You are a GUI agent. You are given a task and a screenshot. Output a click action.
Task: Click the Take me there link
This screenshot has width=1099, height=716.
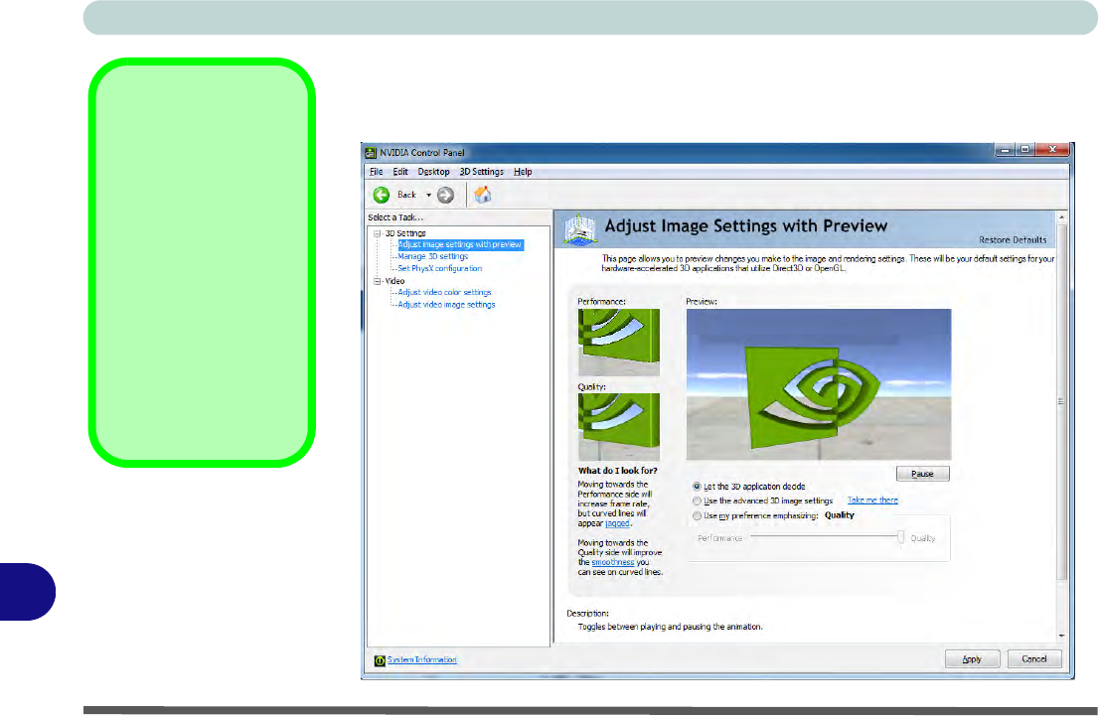click(872, 501)
